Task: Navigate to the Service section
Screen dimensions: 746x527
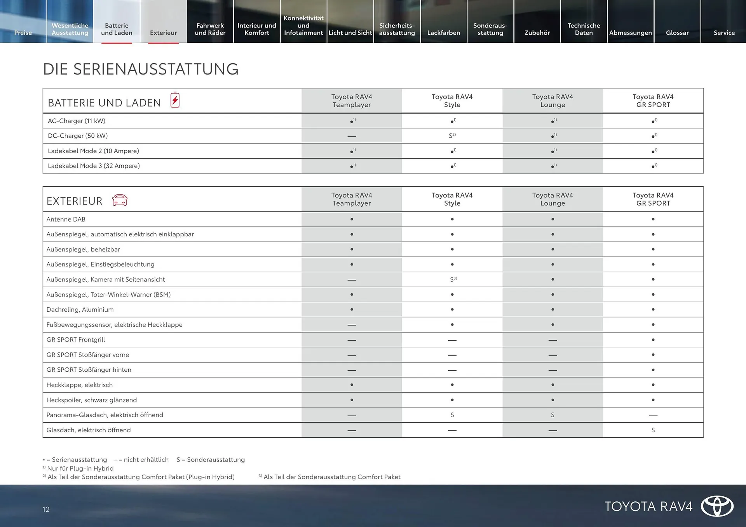Action: click(x=724, y=33)
